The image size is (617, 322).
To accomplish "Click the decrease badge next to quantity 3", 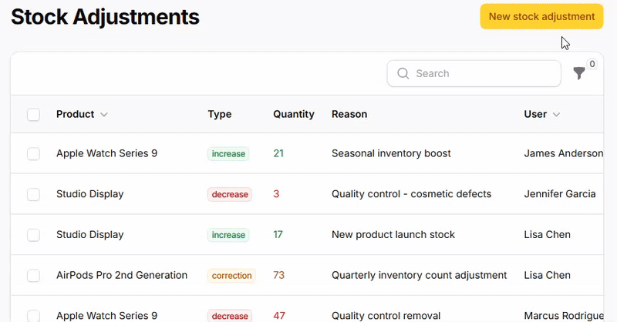I will (x=230, y=194).
